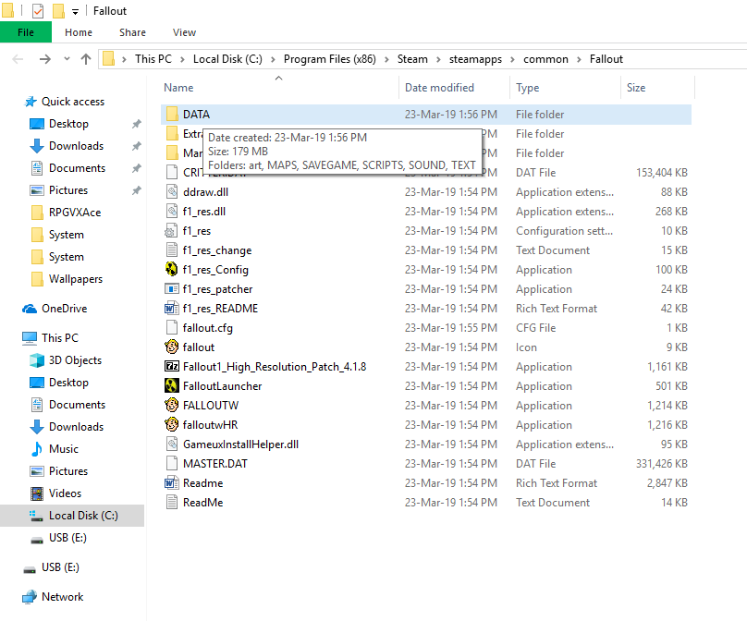
Task: Click the f1_res_patcher application icon
Action: click(x=172, y=289)
